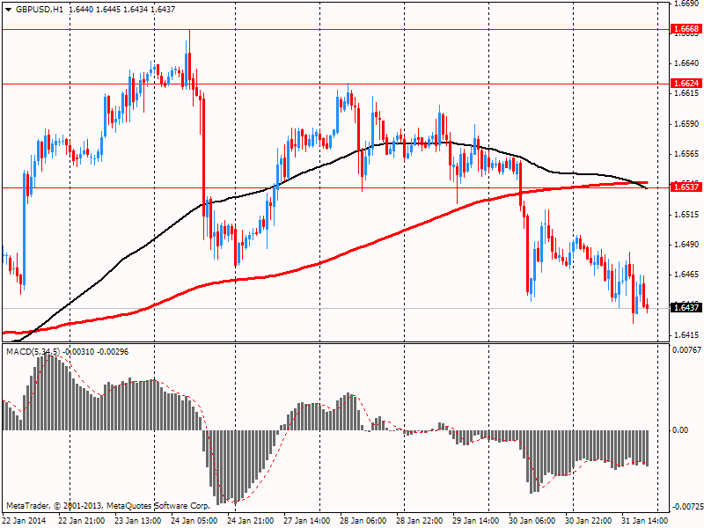This screenshot has height=528, width=704.
Task: Click the 23 Jan 13:00 time label
Action: [x=138, y=521]
